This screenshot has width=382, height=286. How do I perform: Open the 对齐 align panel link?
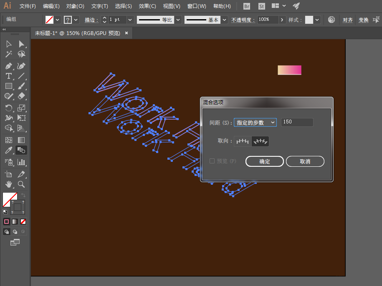click(347, 20)
